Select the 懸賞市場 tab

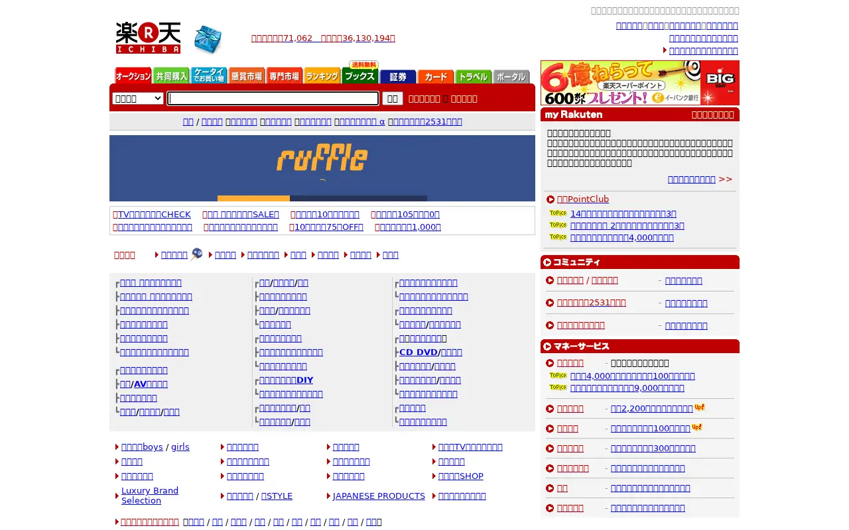tap(247, 76)
